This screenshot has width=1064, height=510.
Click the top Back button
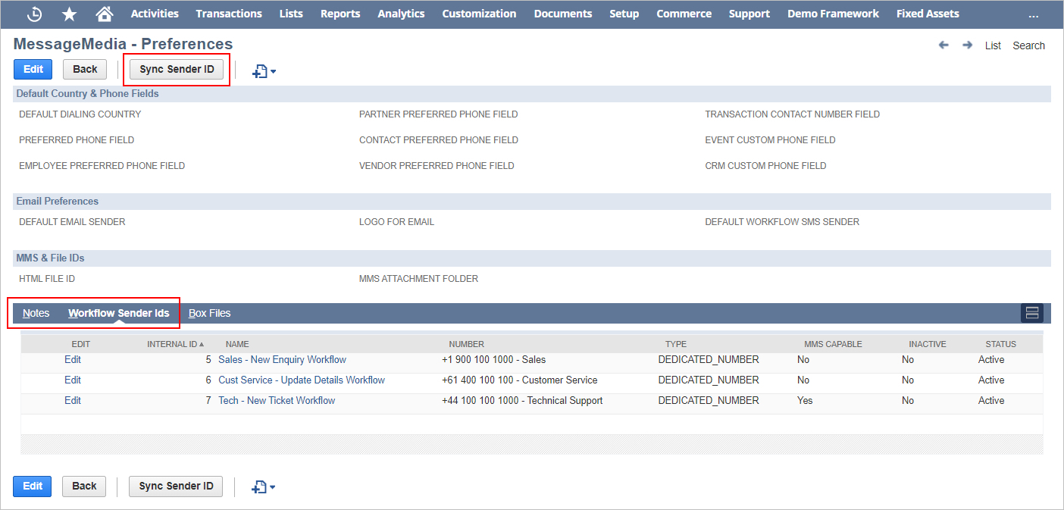click(x=85, y=69)
